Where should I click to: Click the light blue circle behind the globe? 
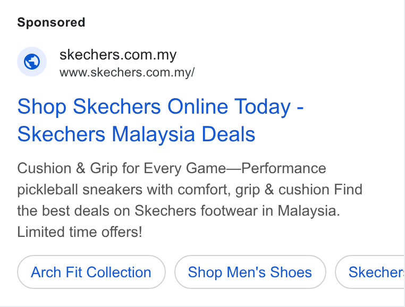click(x=32, y=62)
